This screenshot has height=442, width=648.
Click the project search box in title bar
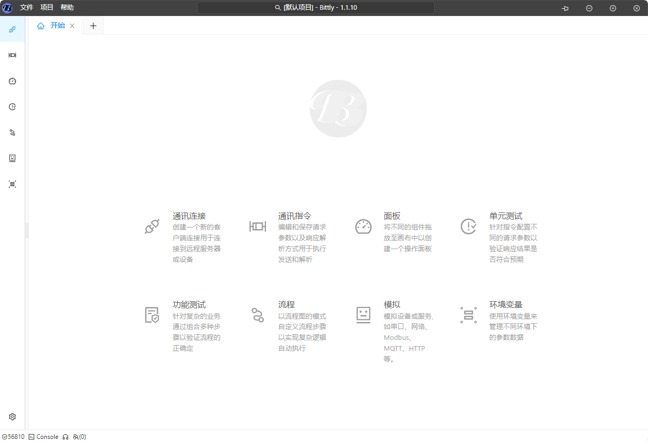coord(315,8)
